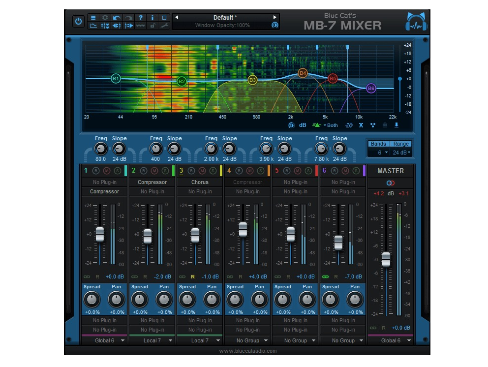Open master Global 6 group dropdown
This screenshot has width=488, height=367.
[391, 340]
